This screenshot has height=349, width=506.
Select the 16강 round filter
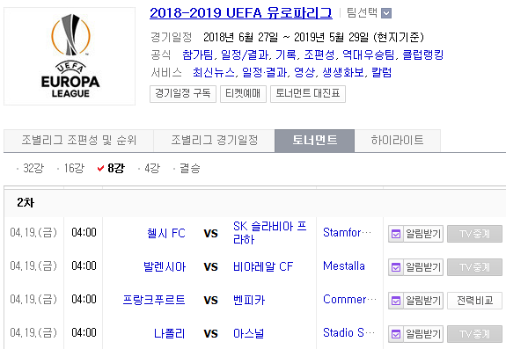coord(74,168)
